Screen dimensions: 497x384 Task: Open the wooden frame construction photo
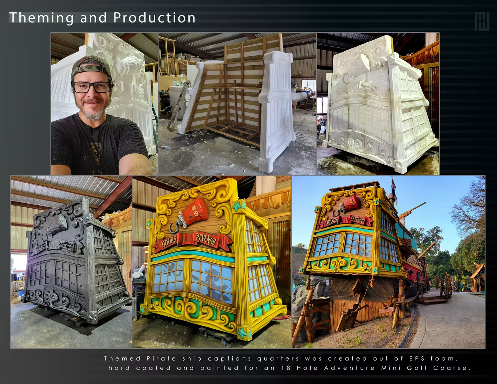[x=237, y=103]
